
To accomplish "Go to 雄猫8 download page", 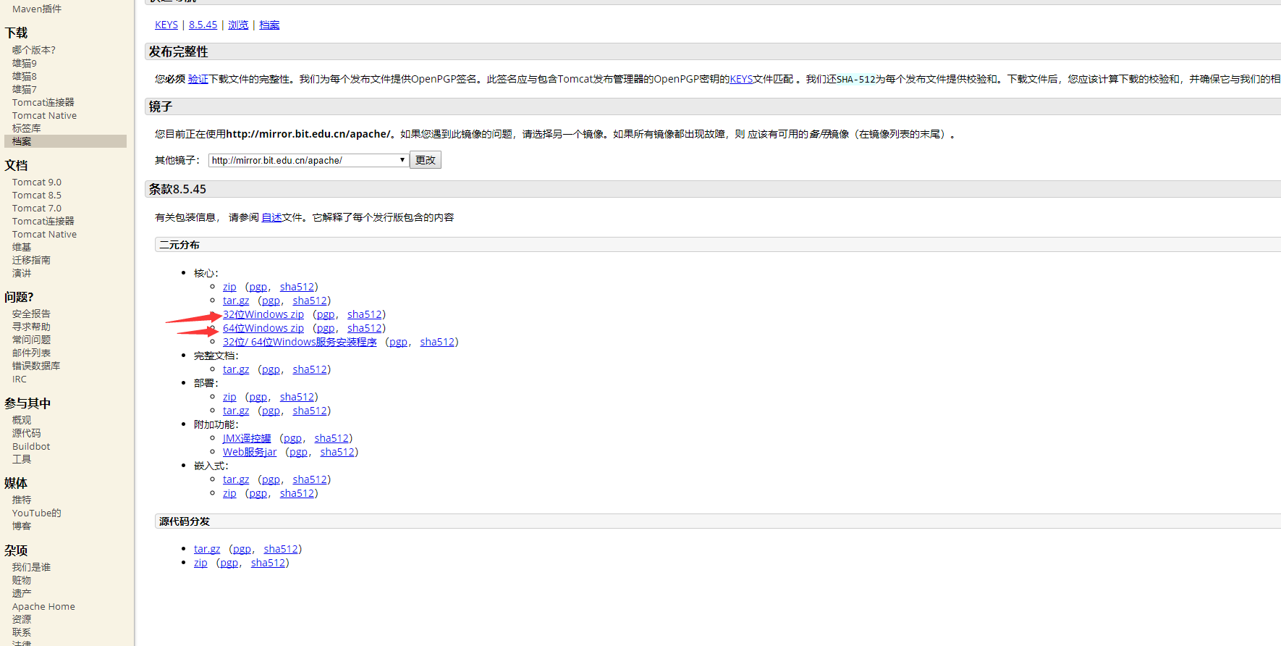I will pyautogui.click(x=25, y=76).
